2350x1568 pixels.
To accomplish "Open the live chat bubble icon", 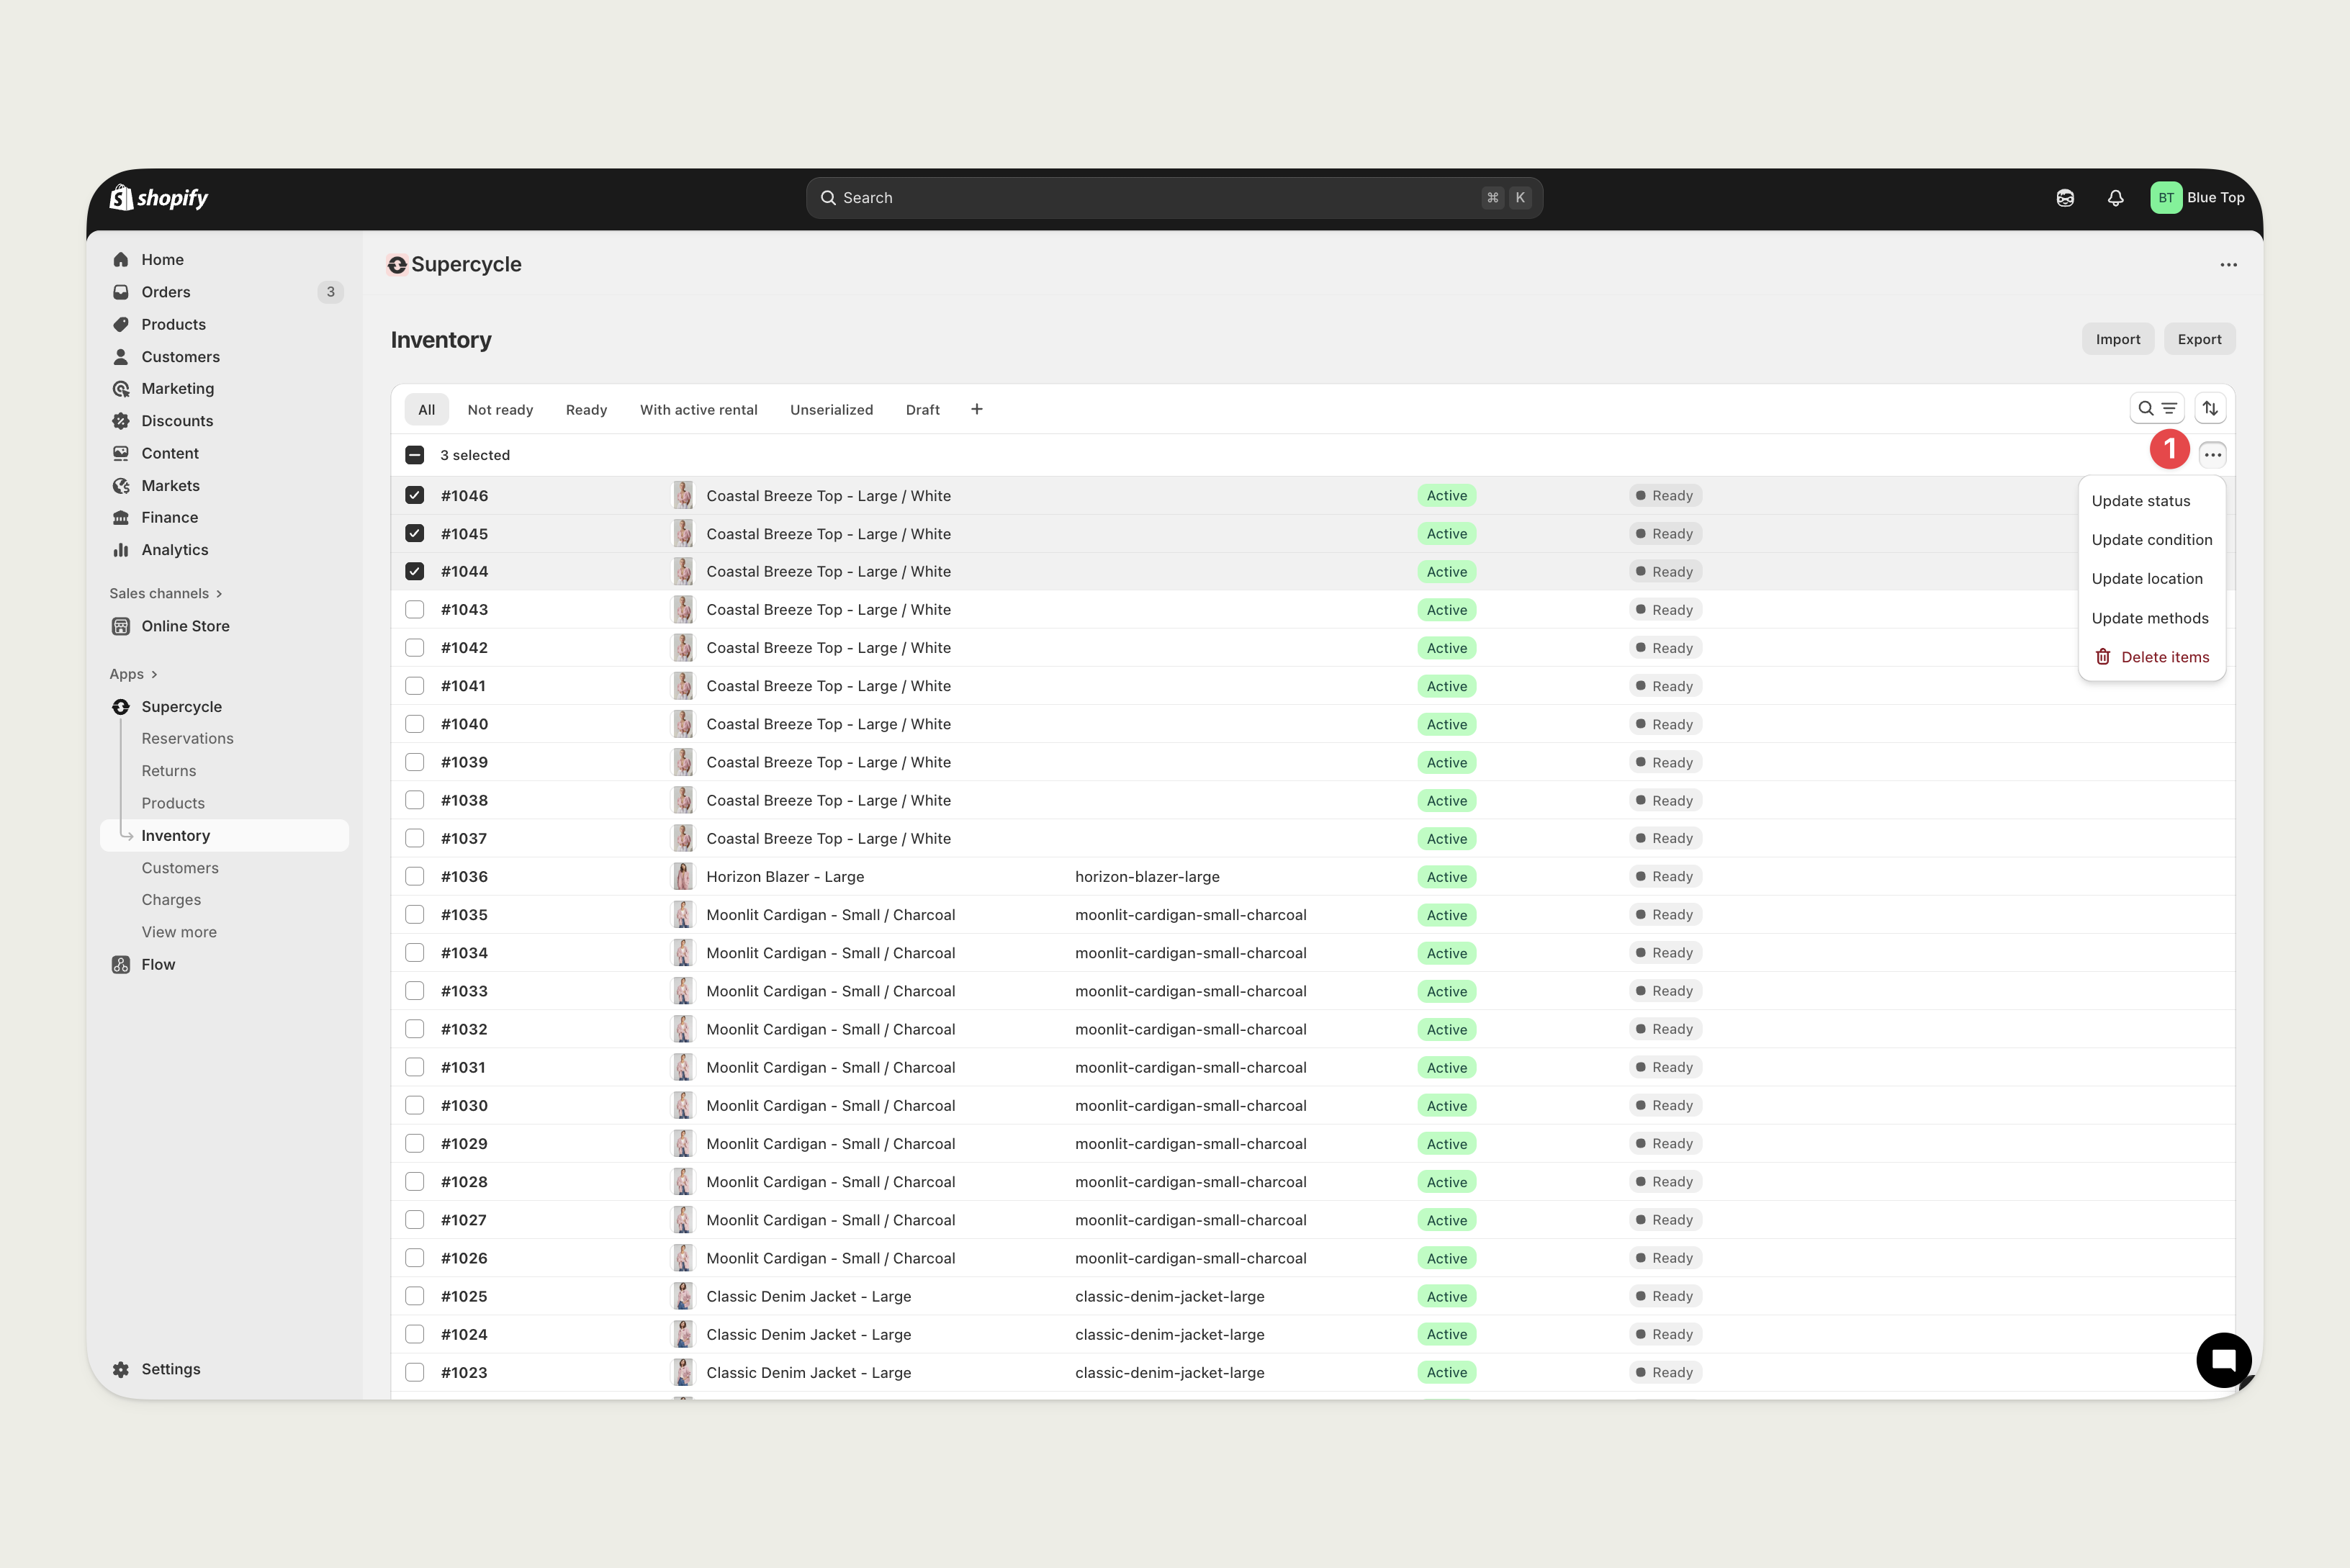I will (x=2223, y=1359).
